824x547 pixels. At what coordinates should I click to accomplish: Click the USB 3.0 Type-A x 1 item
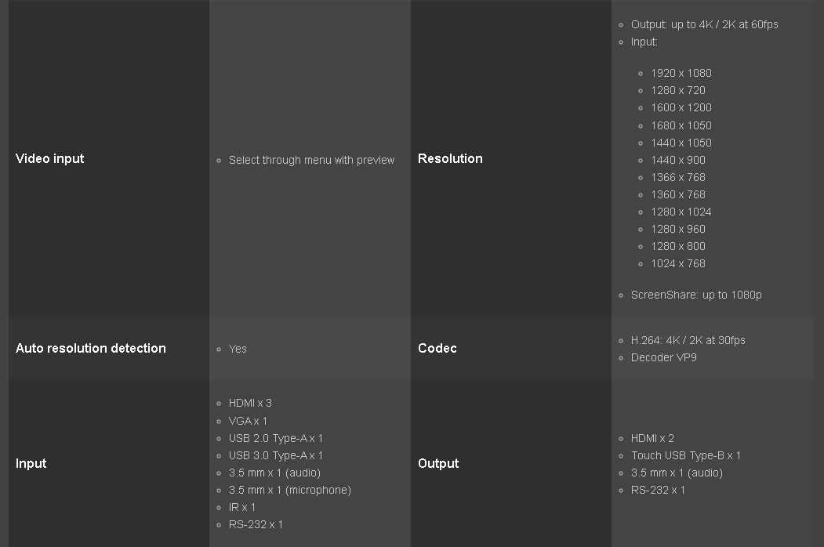coord(275,455)
